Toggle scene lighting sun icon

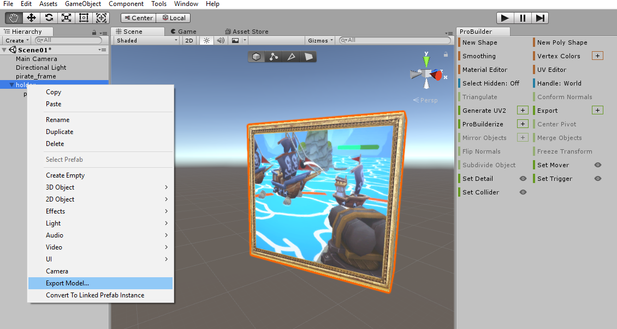206,40
